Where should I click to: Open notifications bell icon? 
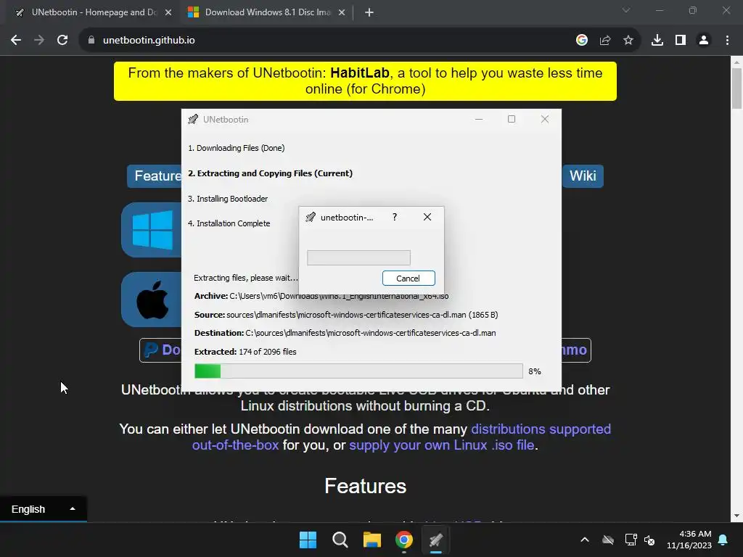[723, 540]
